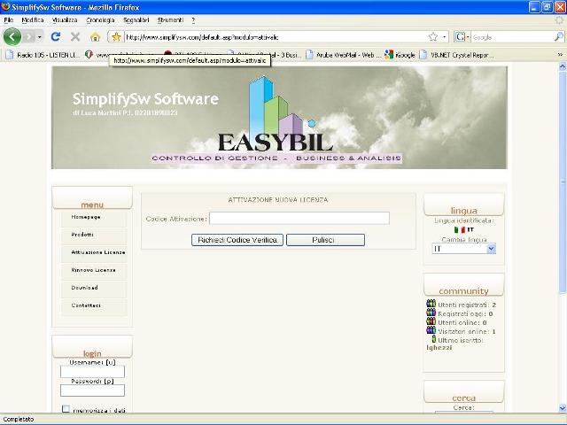Click the Utenti registrati people icon
This screenshot has width=567, height=425.
point(431,304)
